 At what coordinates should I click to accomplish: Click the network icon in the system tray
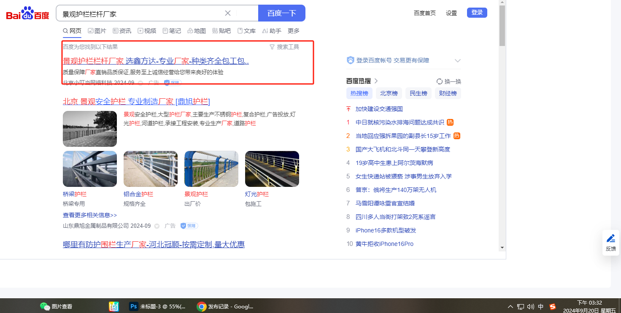click(521, 307)
